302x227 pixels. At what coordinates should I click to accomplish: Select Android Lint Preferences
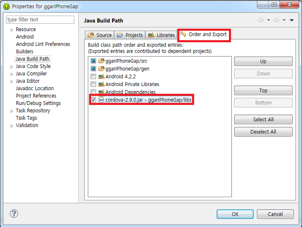tap(43, 44)
